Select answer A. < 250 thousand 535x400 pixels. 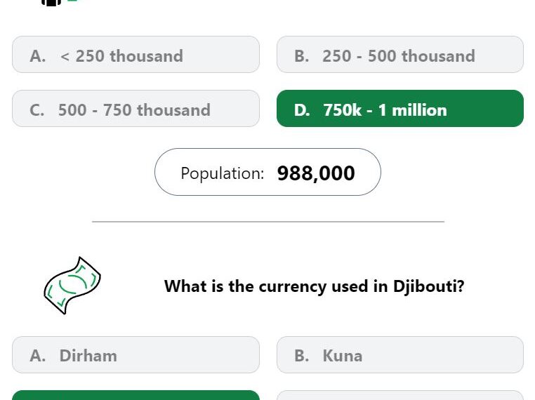[136, 55]
